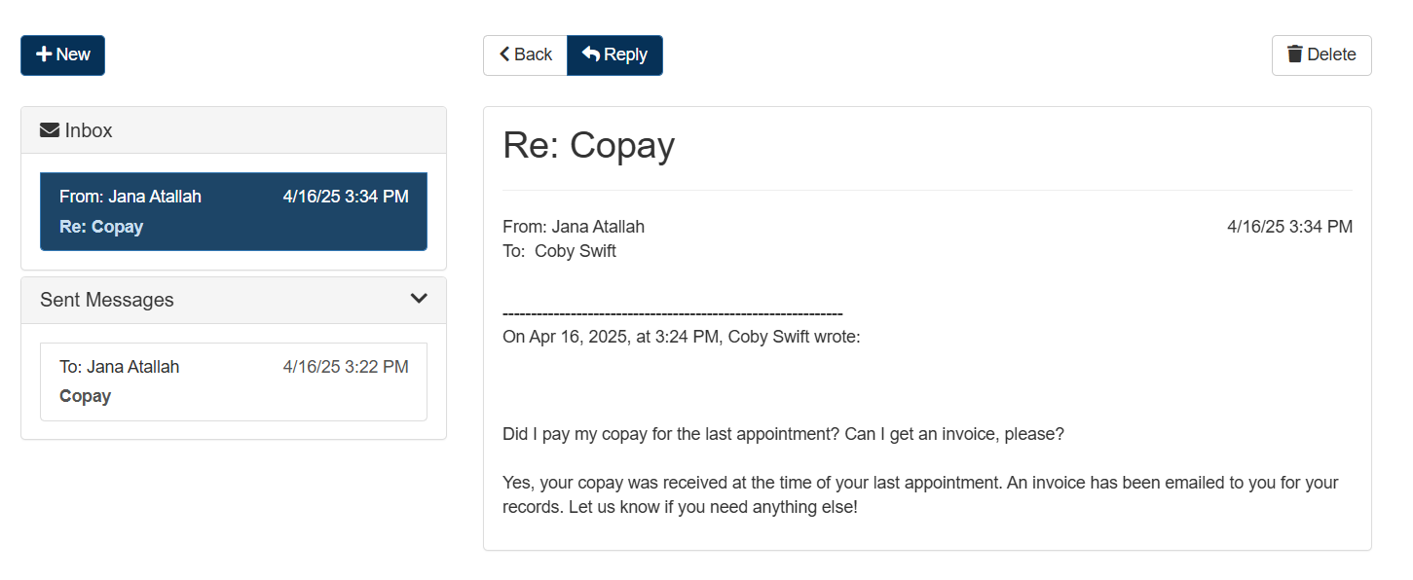Open the inbox message from Jana Atallah
The image size is (1413, 580).
point(234,211)
